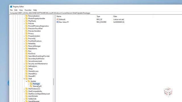Select the Privacy folder icon
Screen dimensions: 182x102
click(x=26, y=33)
